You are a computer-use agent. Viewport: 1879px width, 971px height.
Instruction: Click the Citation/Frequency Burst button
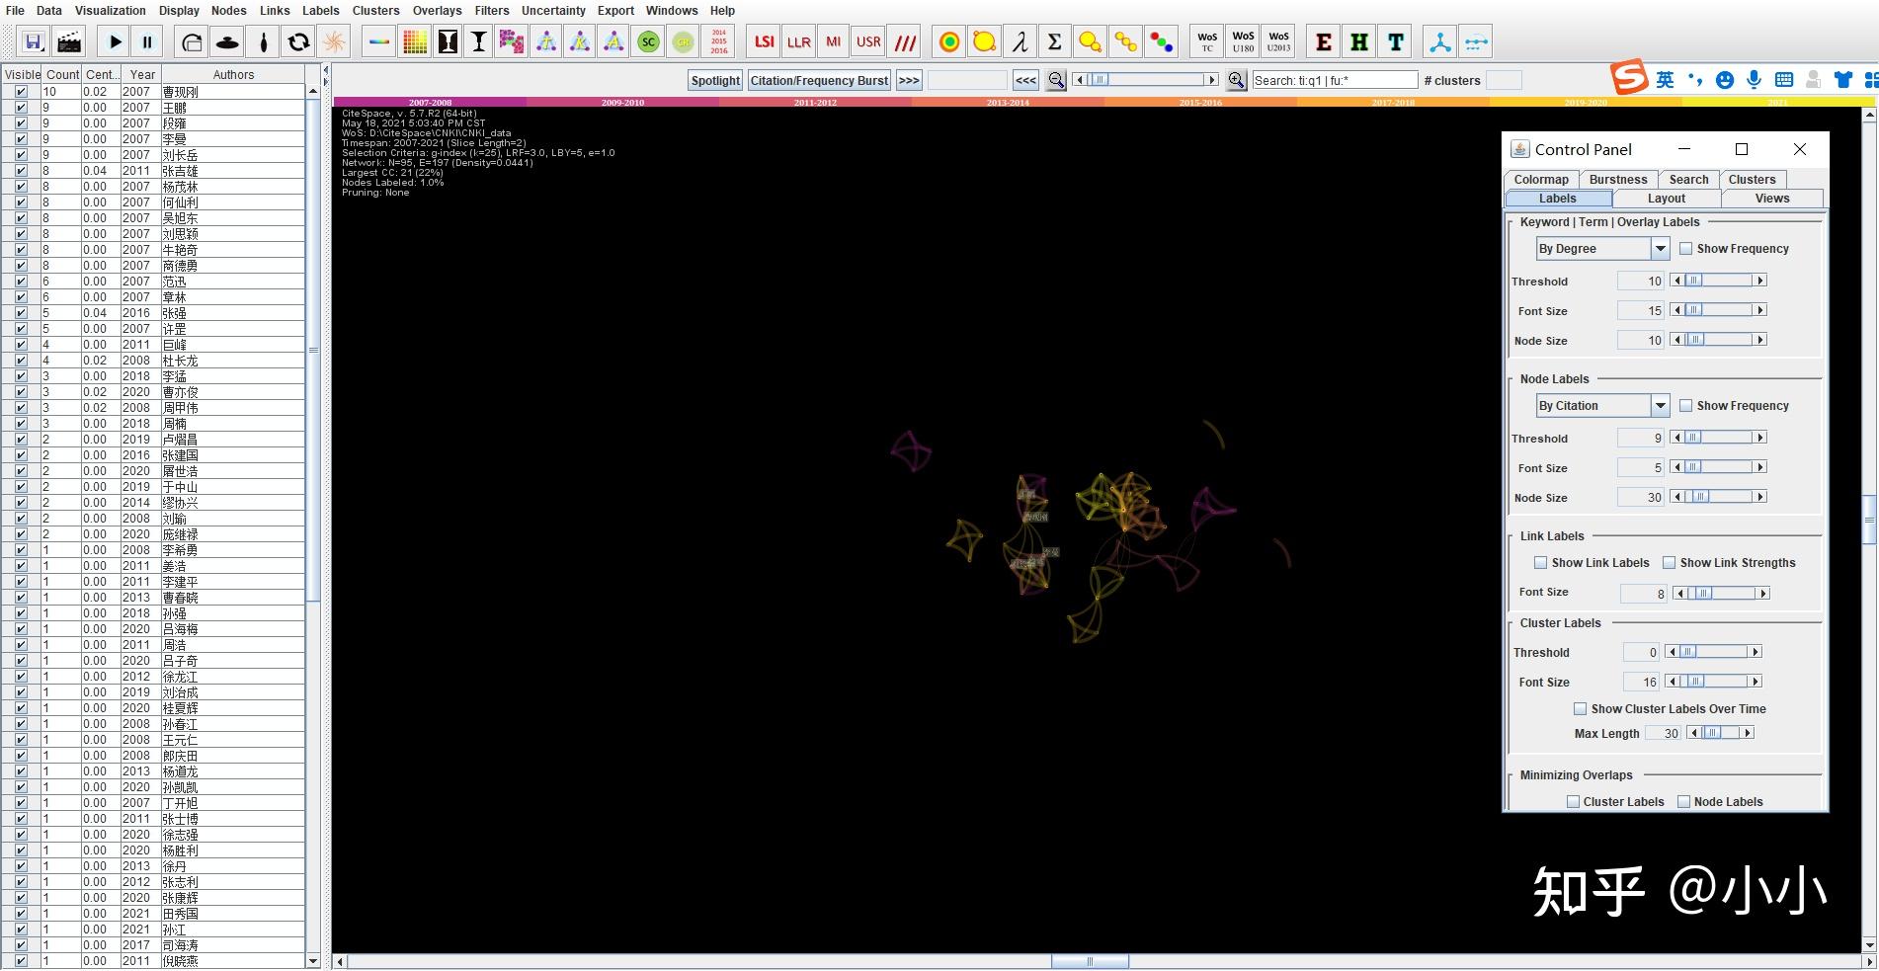click(x=819, y=81)
